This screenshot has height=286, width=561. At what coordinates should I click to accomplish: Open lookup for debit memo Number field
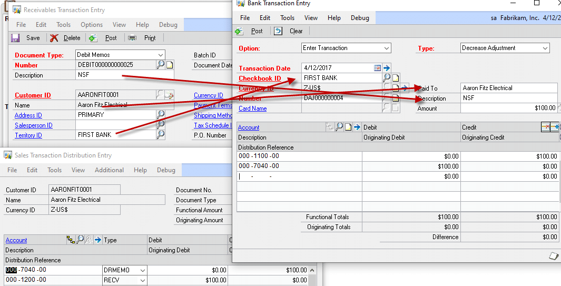pyautogui.click(x=161, y=65)
